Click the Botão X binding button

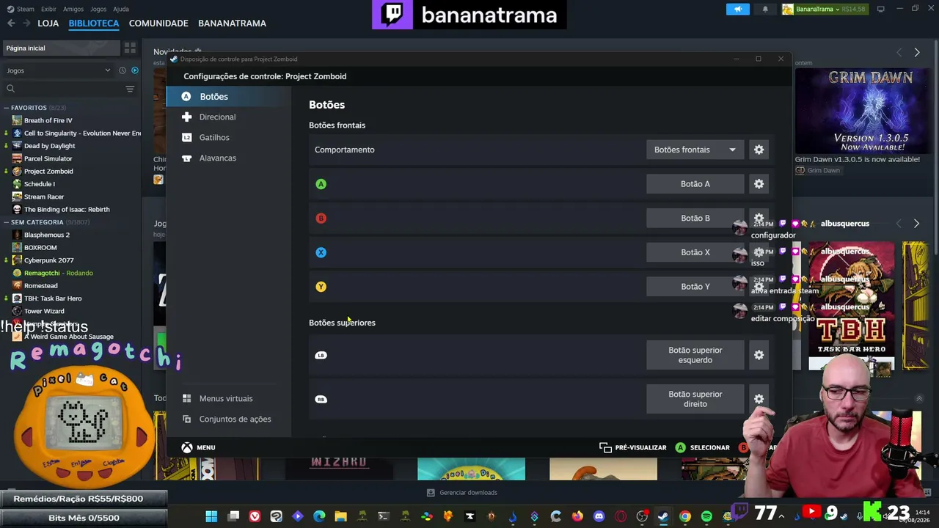695,252
